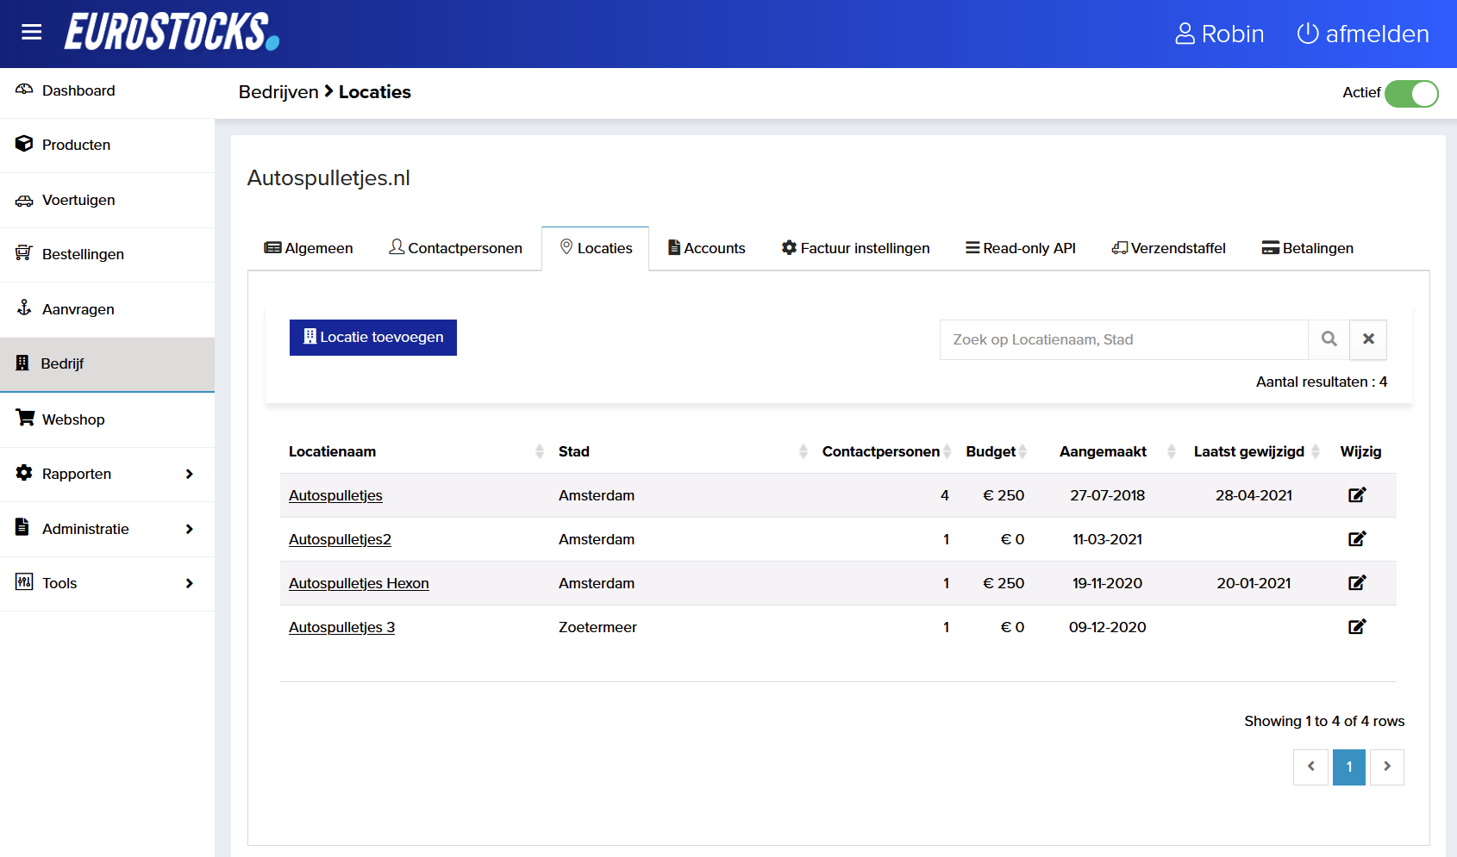Click the edit icon for Autospulletjes2
This screenshot has width=1457, height=857.
pos(1357,539)
